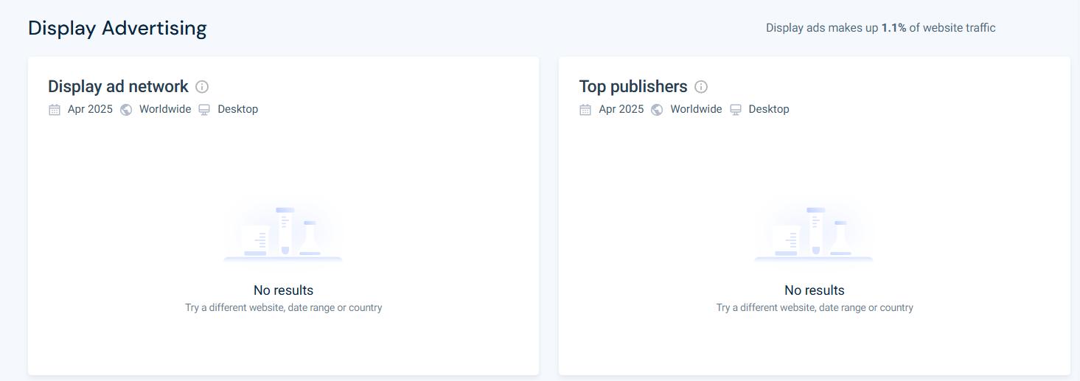Image resolution: width=1080 pixels, height=381 pixels.
Task: Select Apr 2025 date in Display ad network
Action: 90,109
